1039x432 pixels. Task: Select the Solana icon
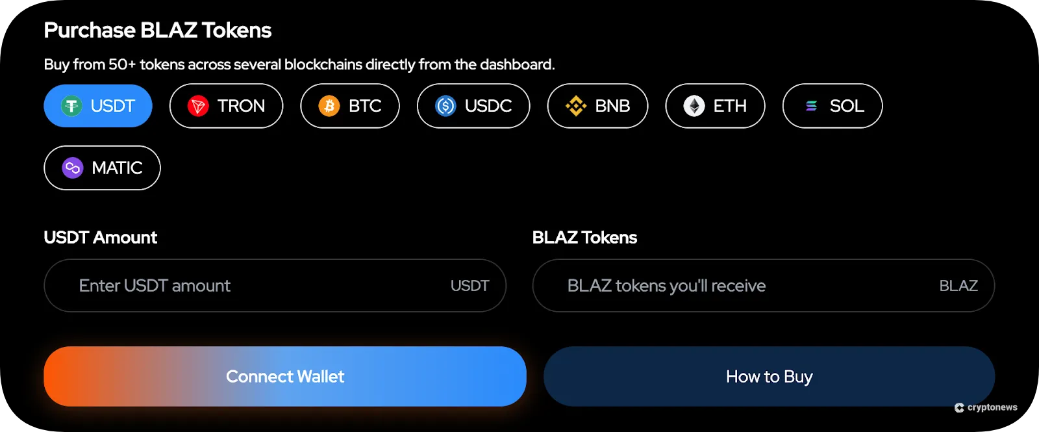(811, 105)
